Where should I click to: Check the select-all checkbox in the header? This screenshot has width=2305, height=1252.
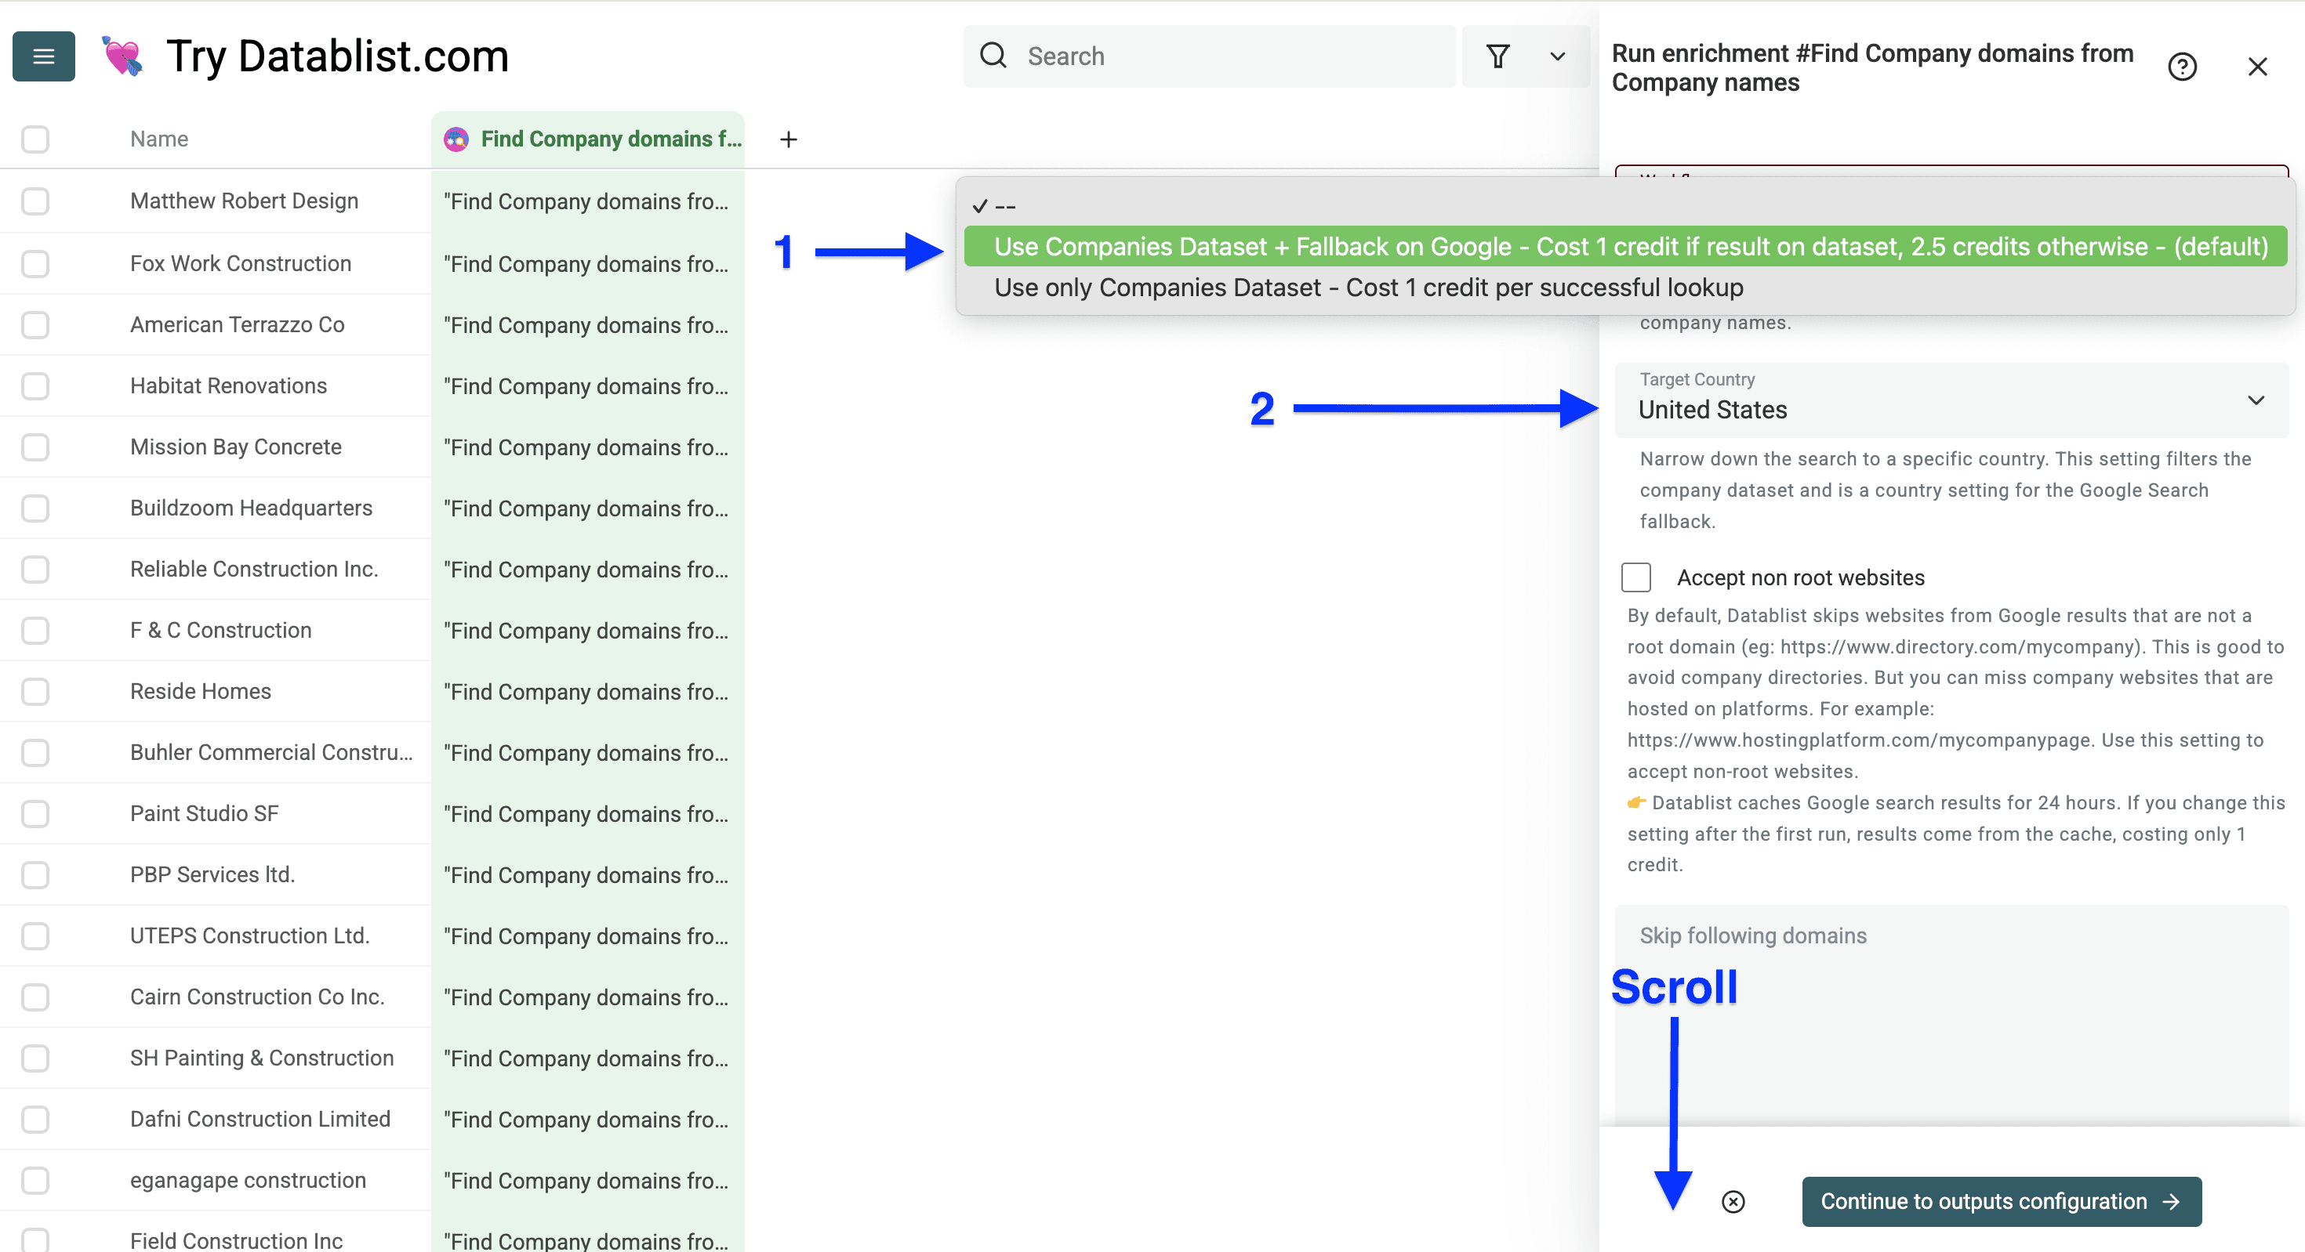[35, 139]
